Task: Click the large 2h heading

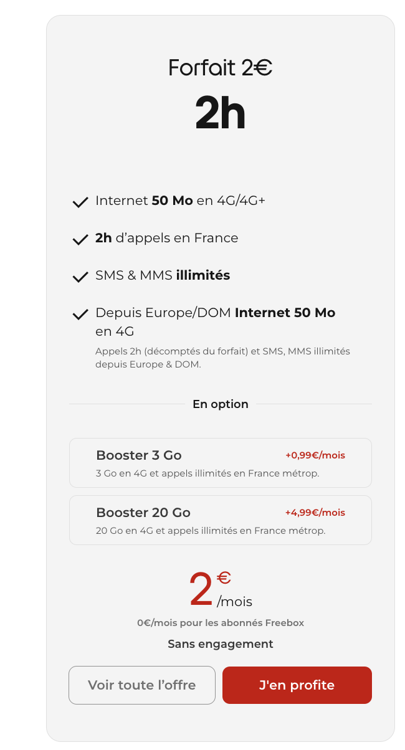Action: pos(221,113)
